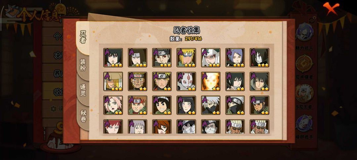Switch to the 装扮 tab

coord(83,65)
